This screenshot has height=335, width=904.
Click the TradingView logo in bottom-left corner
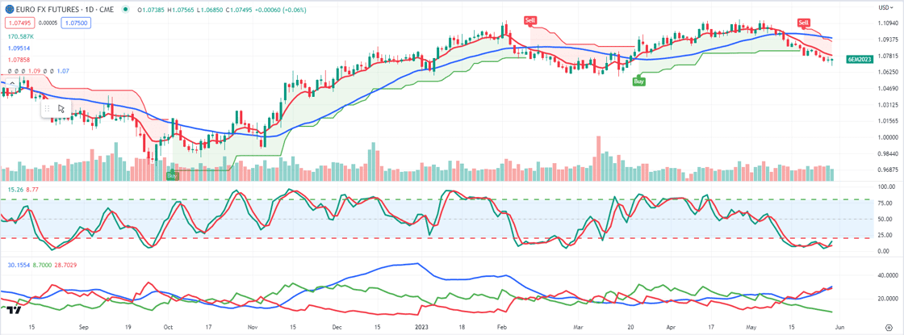tap(15, 310)
